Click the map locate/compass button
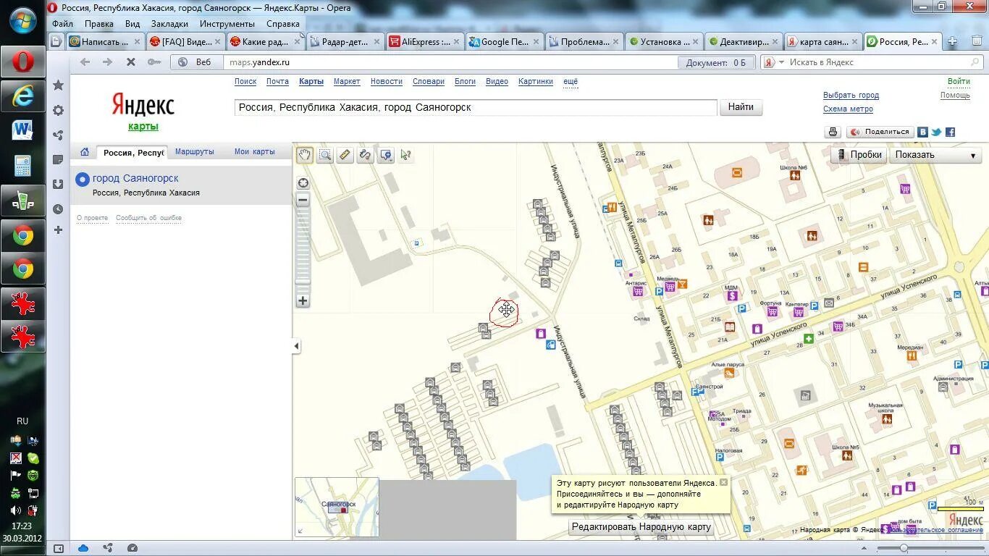The image size is (989, 556). coord(303,183)
